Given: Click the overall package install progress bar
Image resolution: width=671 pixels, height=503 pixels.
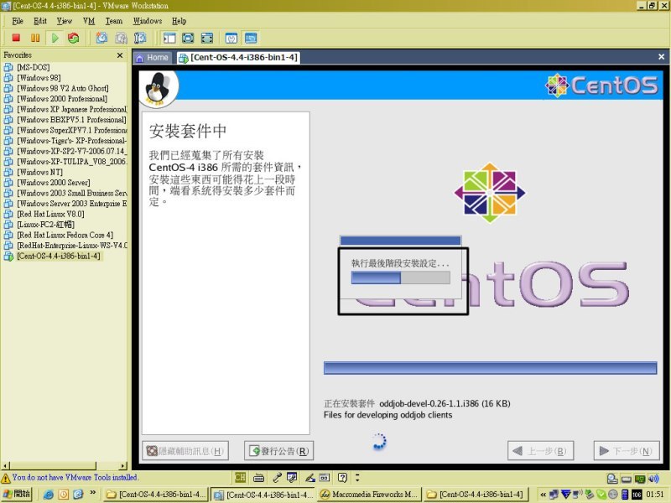Looking at the screenshot, I should click(x=491, y=368).
